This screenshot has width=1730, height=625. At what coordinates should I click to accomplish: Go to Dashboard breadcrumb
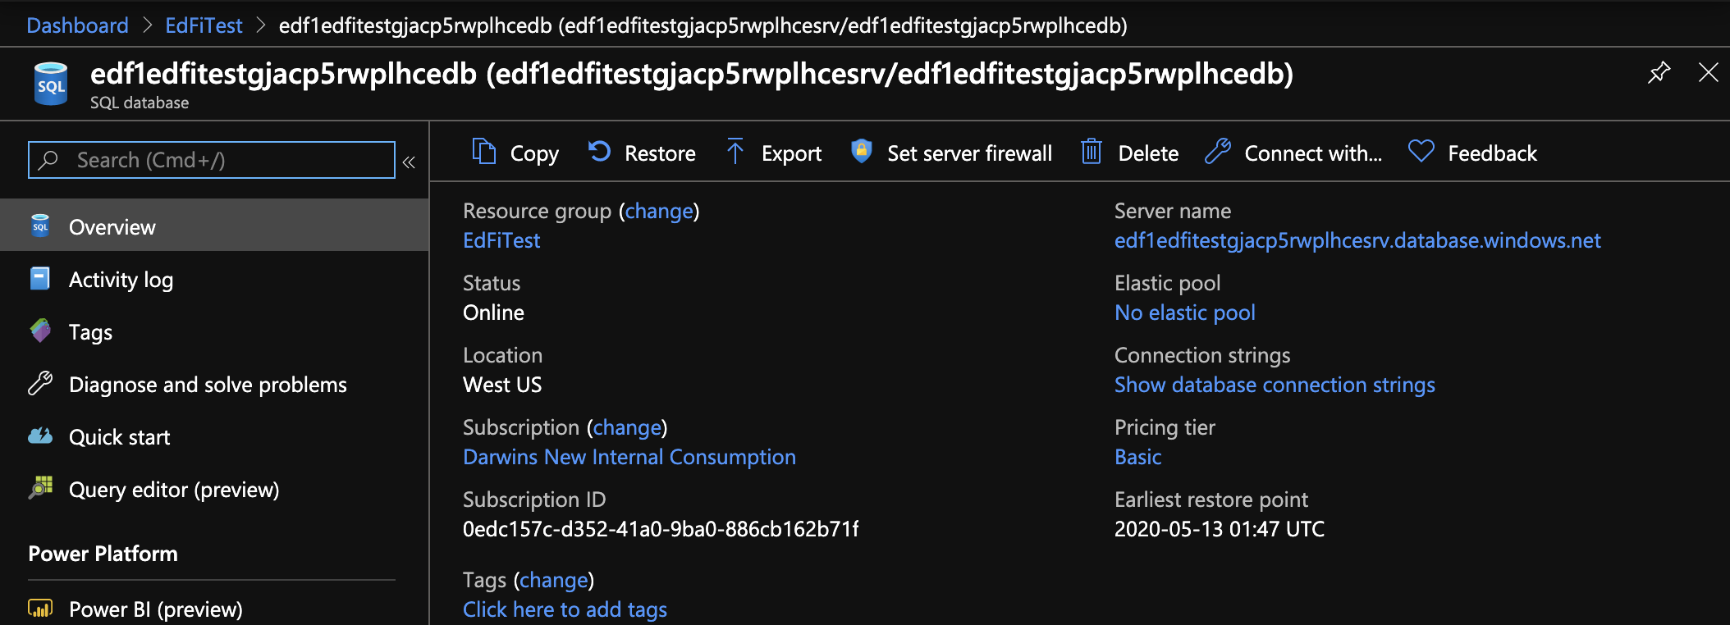[77, 25]
